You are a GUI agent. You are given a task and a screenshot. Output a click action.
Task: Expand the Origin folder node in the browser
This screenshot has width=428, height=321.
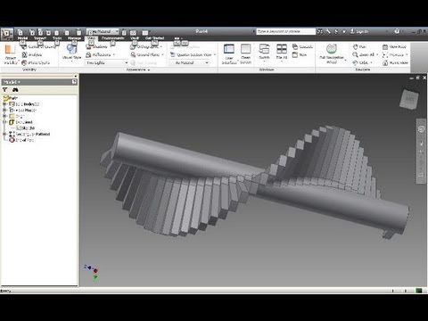4,116
